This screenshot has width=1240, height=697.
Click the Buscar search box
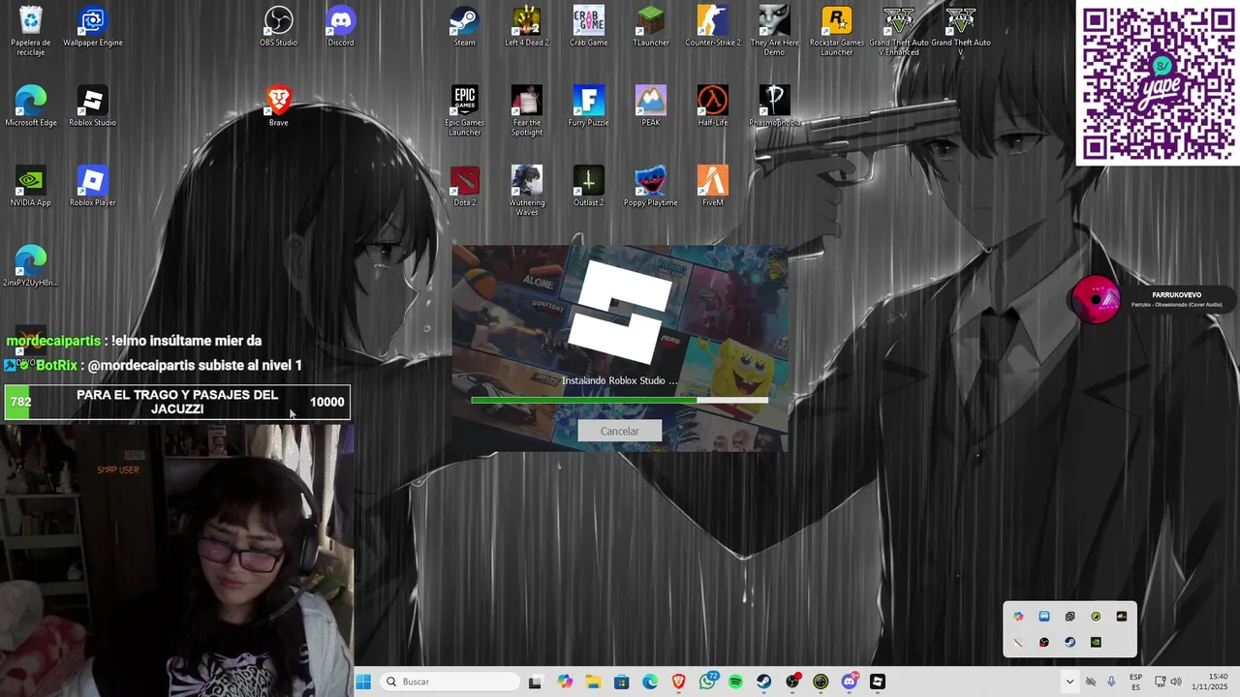449,682
